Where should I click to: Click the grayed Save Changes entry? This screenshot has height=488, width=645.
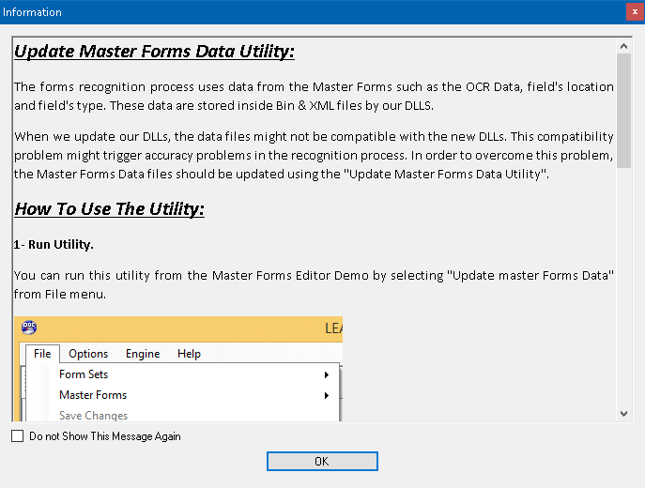[x=94, y=416]
